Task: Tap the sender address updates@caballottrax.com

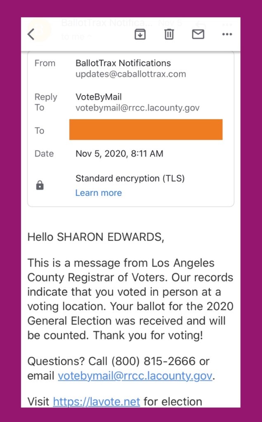Action: pyautogui.click(x=130, y=74)
